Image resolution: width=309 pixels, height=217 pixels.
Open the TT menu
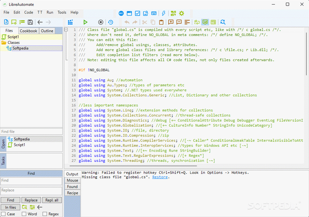coord(40,12)
